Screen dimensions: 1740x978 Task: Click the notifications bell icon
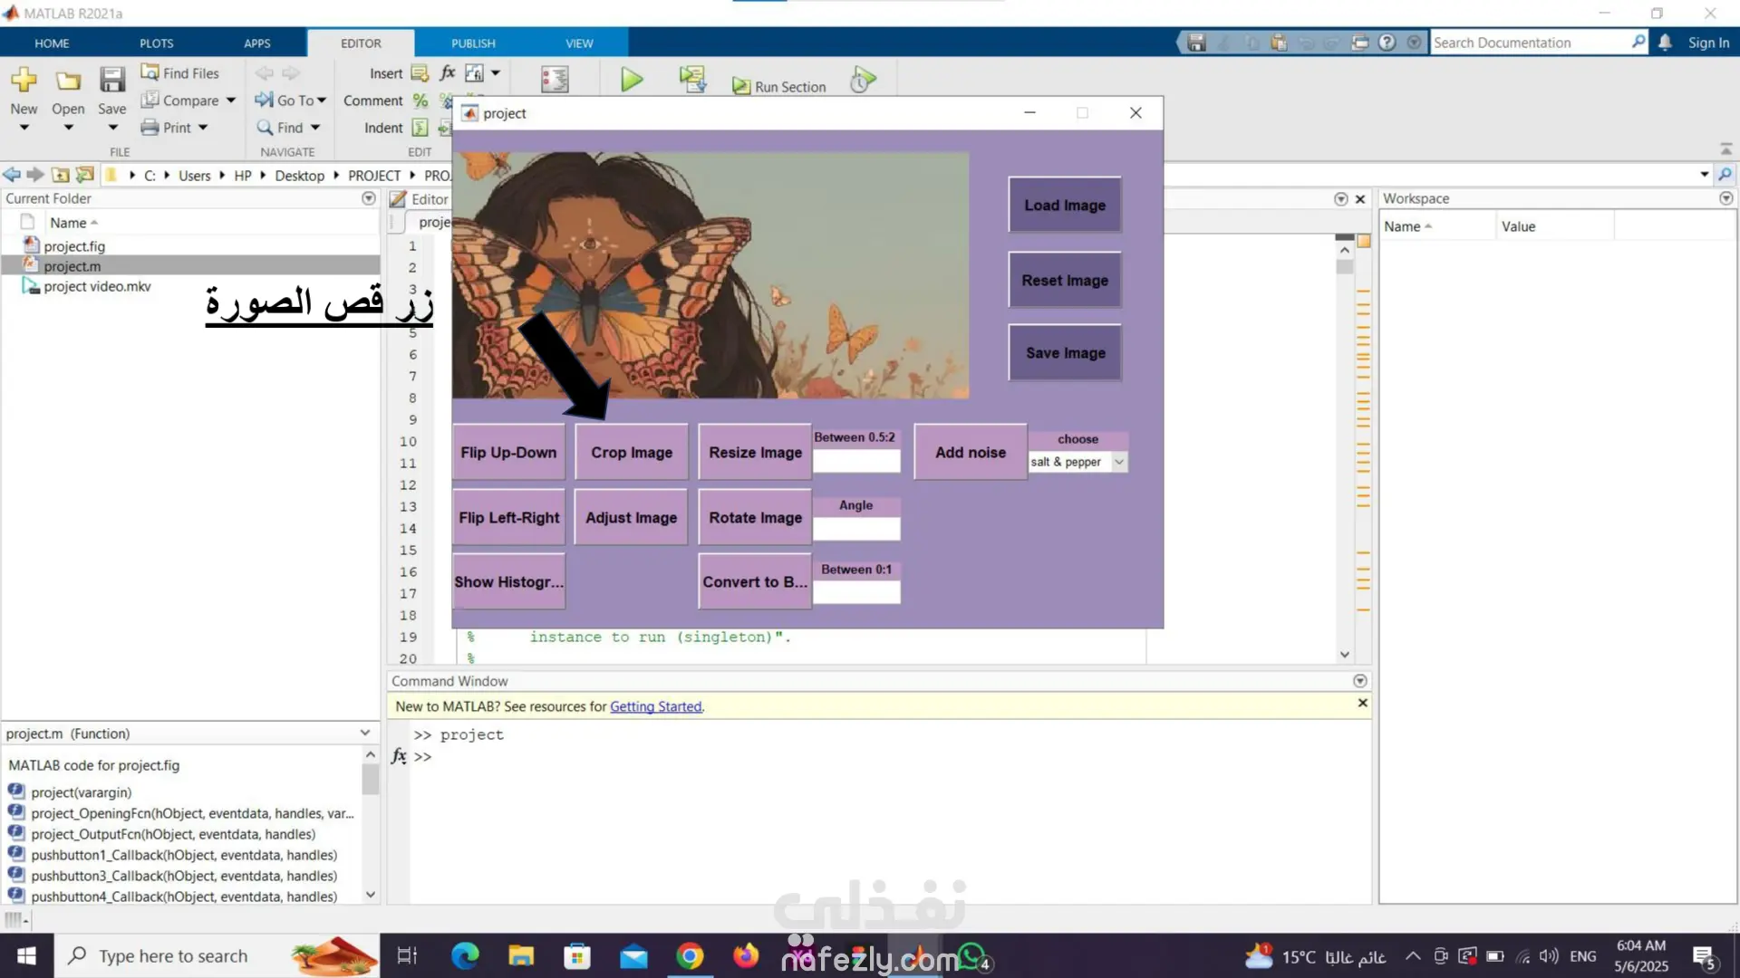point(1665,43)
